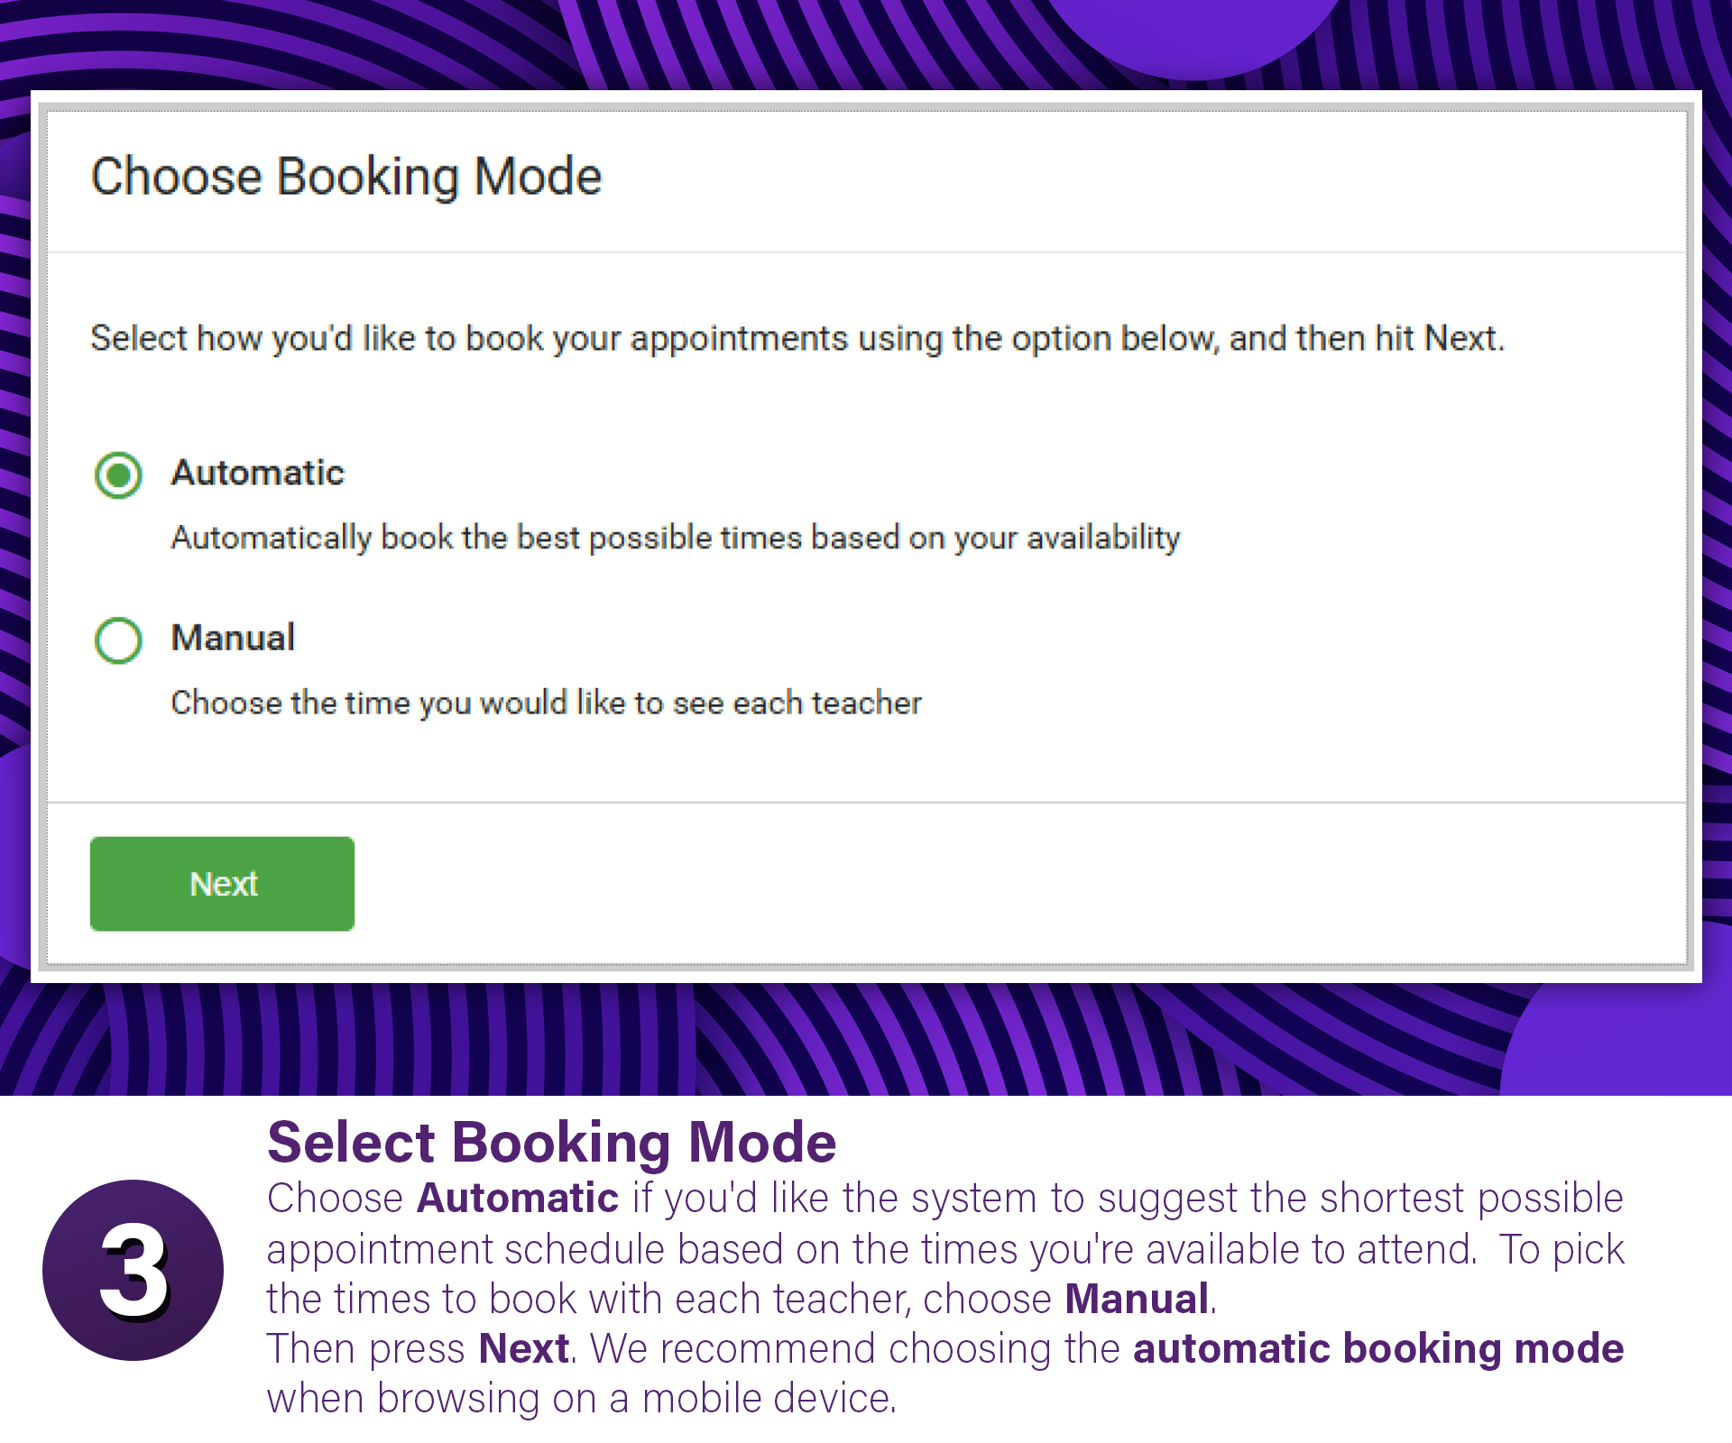The height and width of the screenshot is (1443, 1732).
Task: Click the bold Manual option label
Action: [233, 638]
